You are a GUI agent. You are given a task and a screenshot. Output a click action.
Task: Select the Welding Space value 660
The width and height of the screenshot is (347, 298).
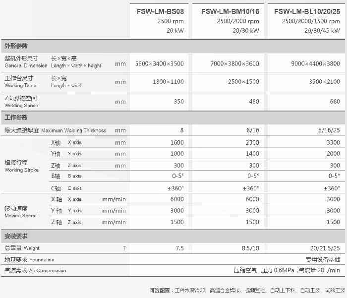pos(334,102)
